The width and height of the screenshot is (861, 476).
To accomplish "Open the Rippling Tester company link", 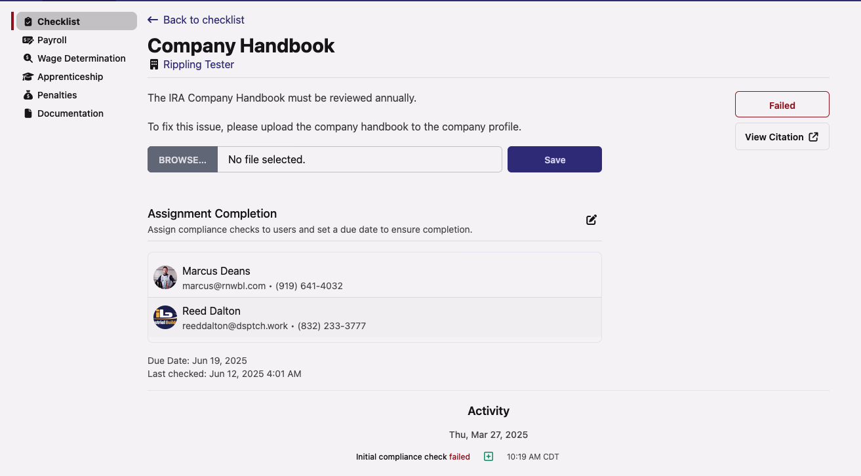I will click(199, 64).
